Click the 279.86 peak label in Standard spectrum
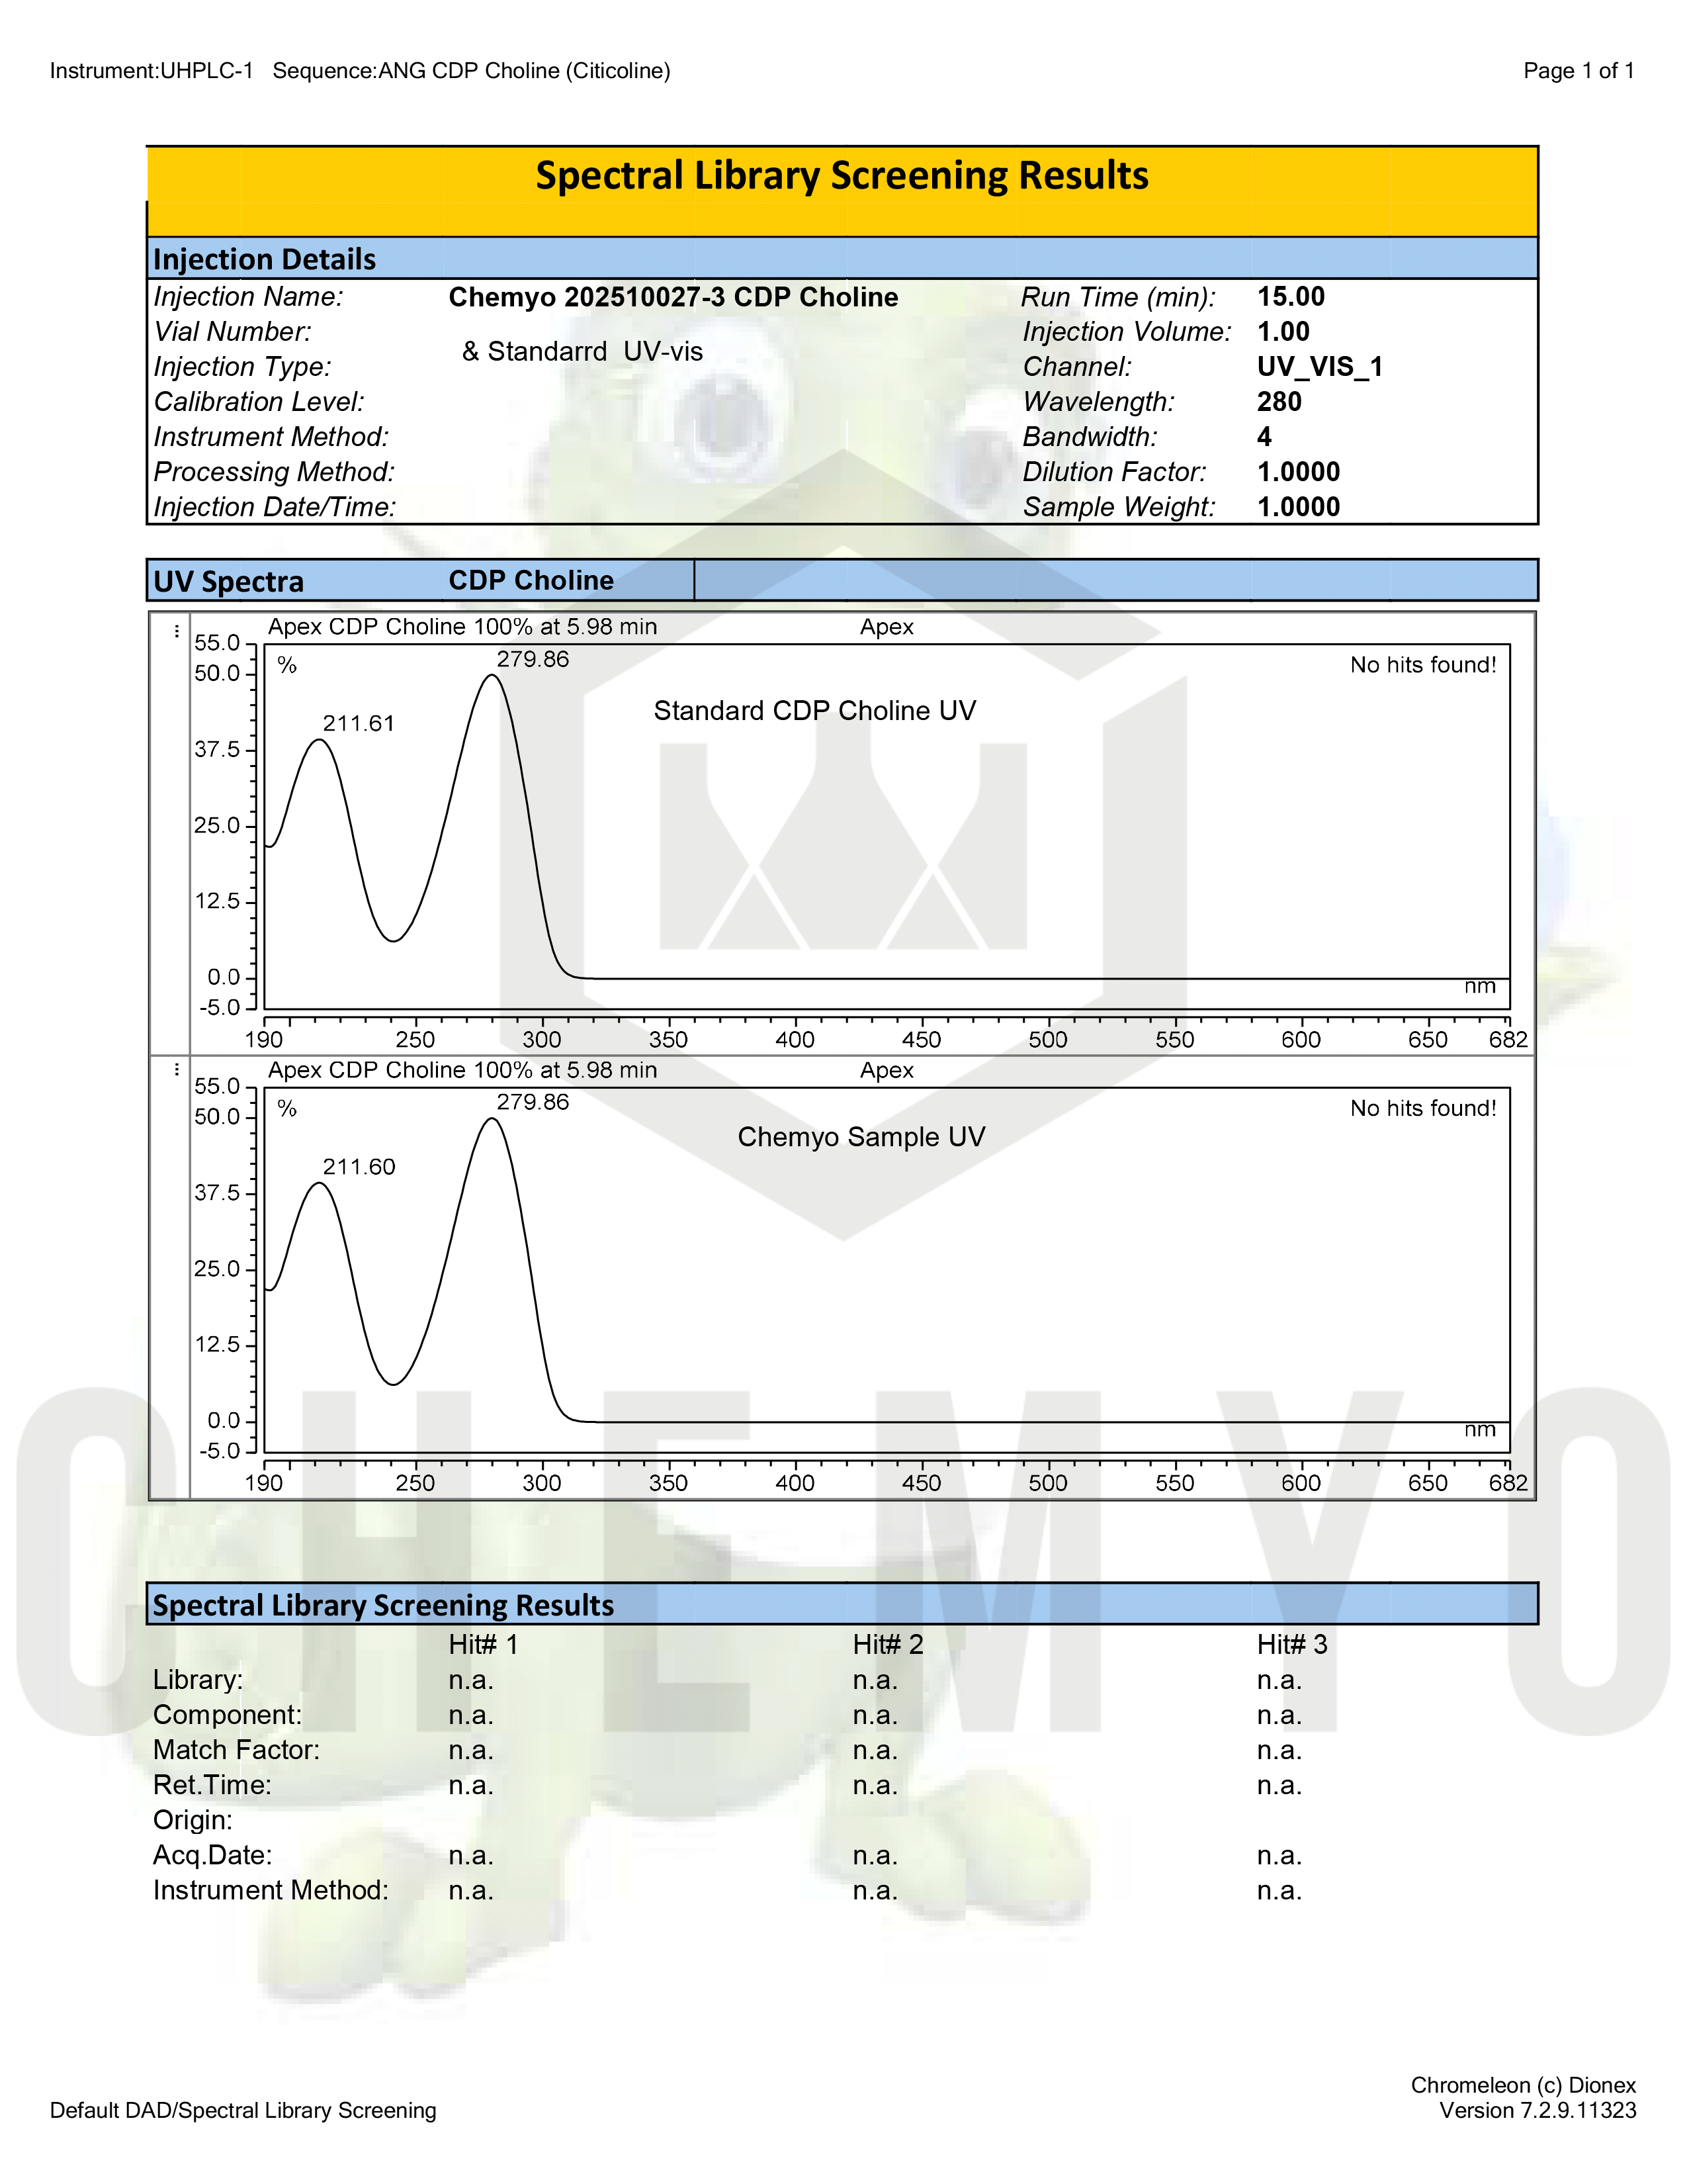 (x=533, y=659)
